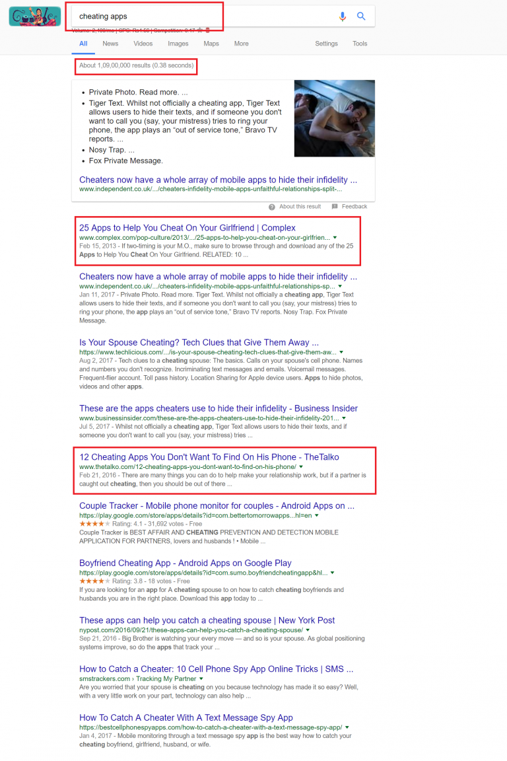Expand arrow next to businessinsider.com URL
This screenshot has width=507, height=761.
[x=343, y=418]
